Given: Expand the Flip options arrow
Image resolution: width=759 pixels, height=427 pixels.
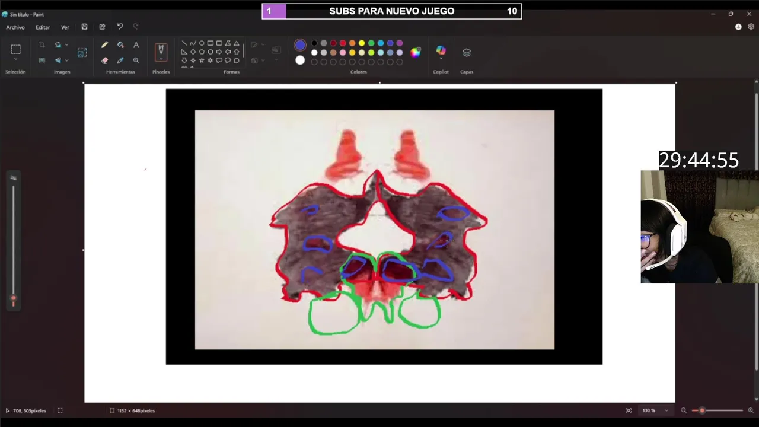Looking at the screenshot, I should 66,60.
